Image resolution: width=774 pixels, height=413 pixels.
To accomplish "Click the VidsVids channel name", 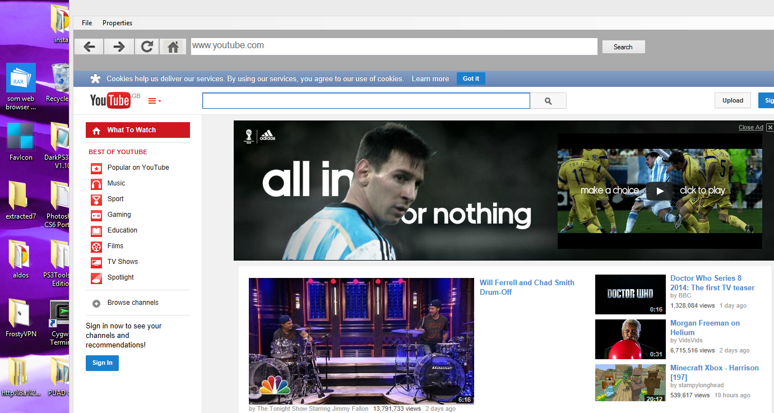I will point(690,340).
